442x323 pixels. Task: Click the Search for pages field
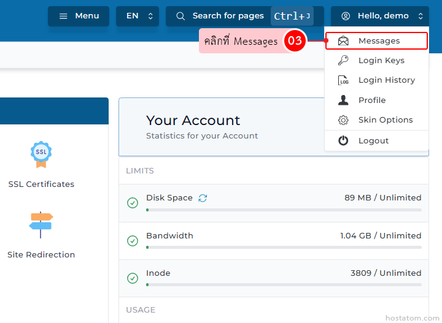point(228,16)
